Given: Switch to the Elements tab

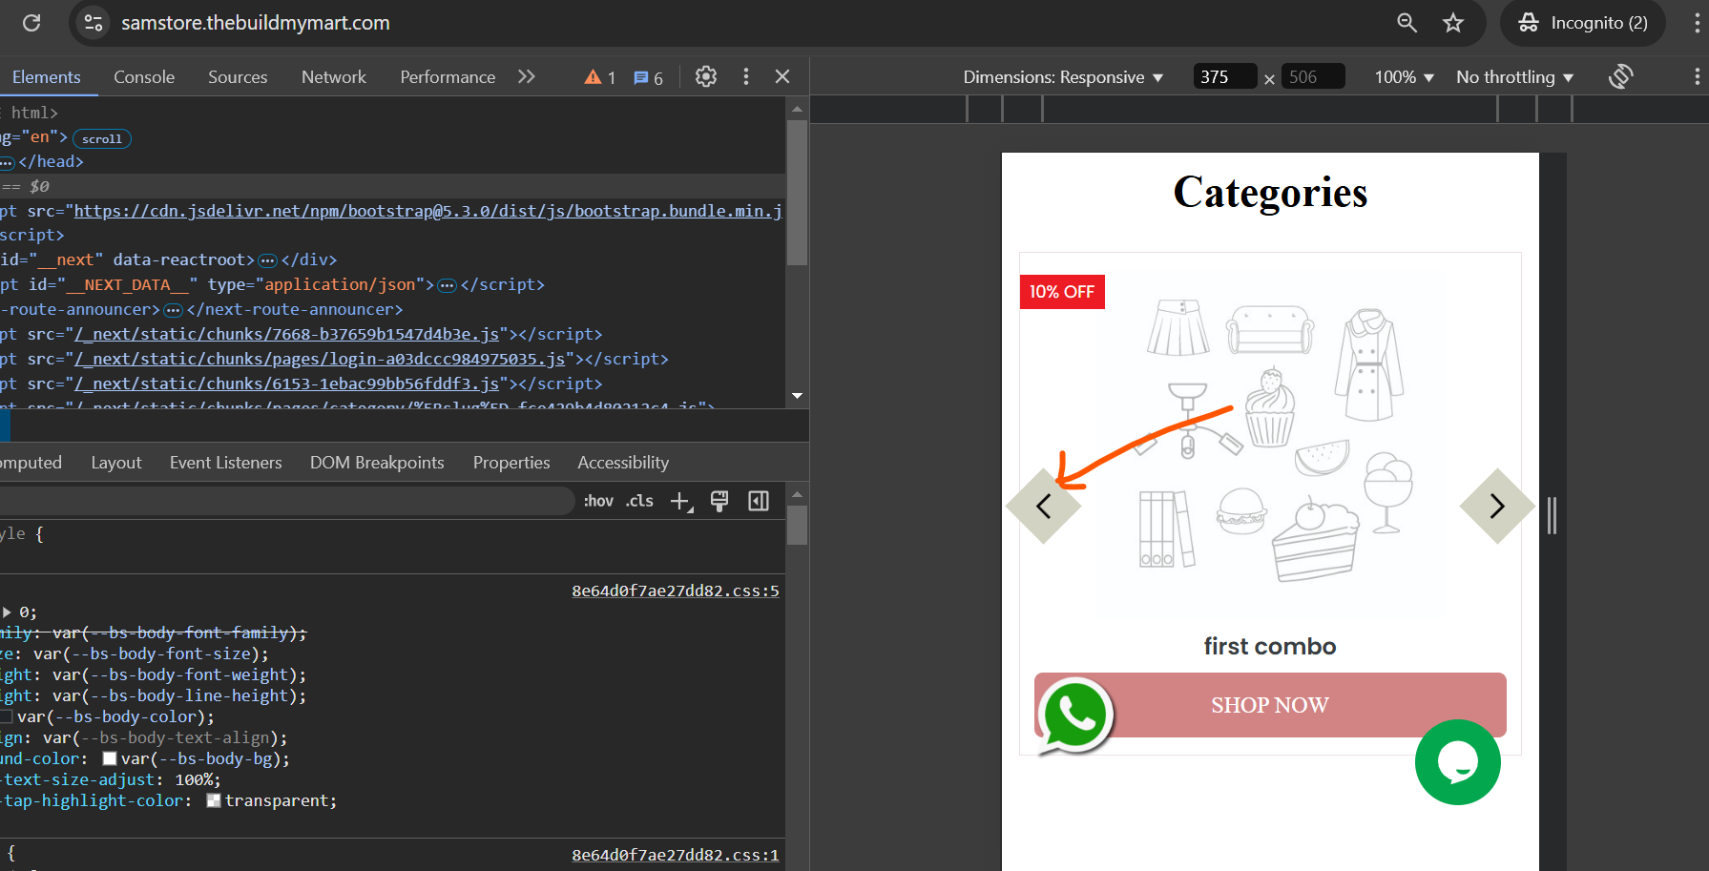Looking at the screenshot, I should (x=46, y=77).
